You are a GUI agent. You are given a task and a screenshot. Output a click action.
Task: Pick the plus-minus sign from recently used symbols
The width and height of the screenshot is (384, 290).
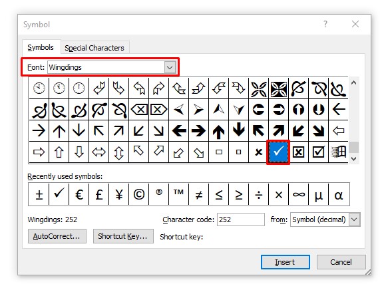point(39,194)
